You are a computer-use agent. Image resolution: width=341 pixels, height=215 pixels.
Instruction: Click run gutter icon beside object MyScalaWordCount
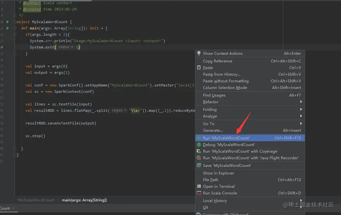pos(8,22)
